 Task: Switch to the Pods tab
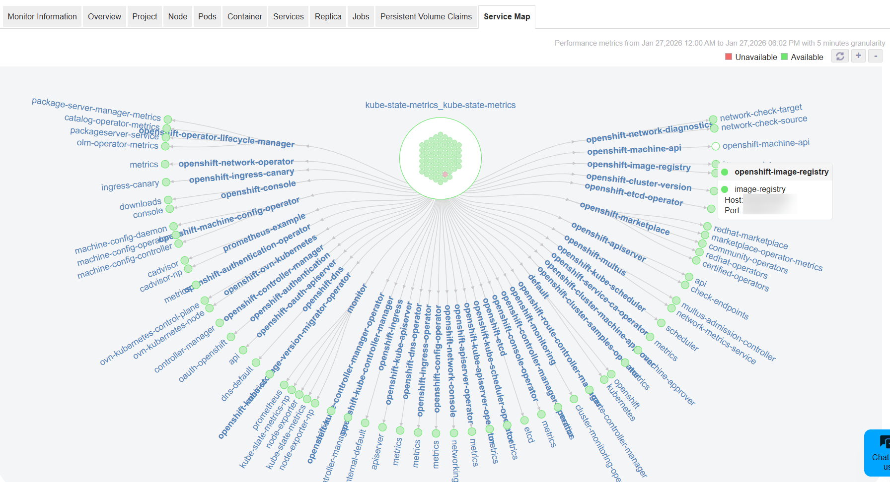(x=207, y=16)
